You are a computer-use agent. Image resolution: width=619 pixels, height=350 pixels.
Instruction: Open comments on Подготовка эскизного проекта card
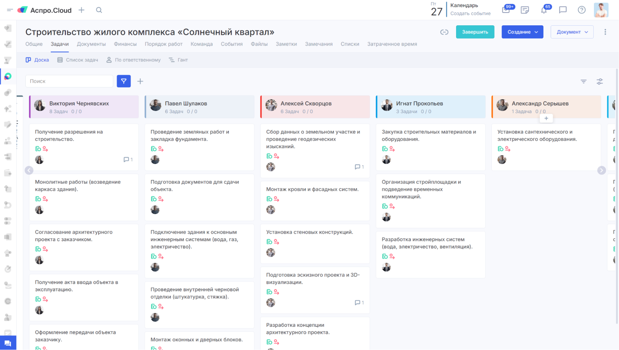pyautogui.click(x=359, y=303)
